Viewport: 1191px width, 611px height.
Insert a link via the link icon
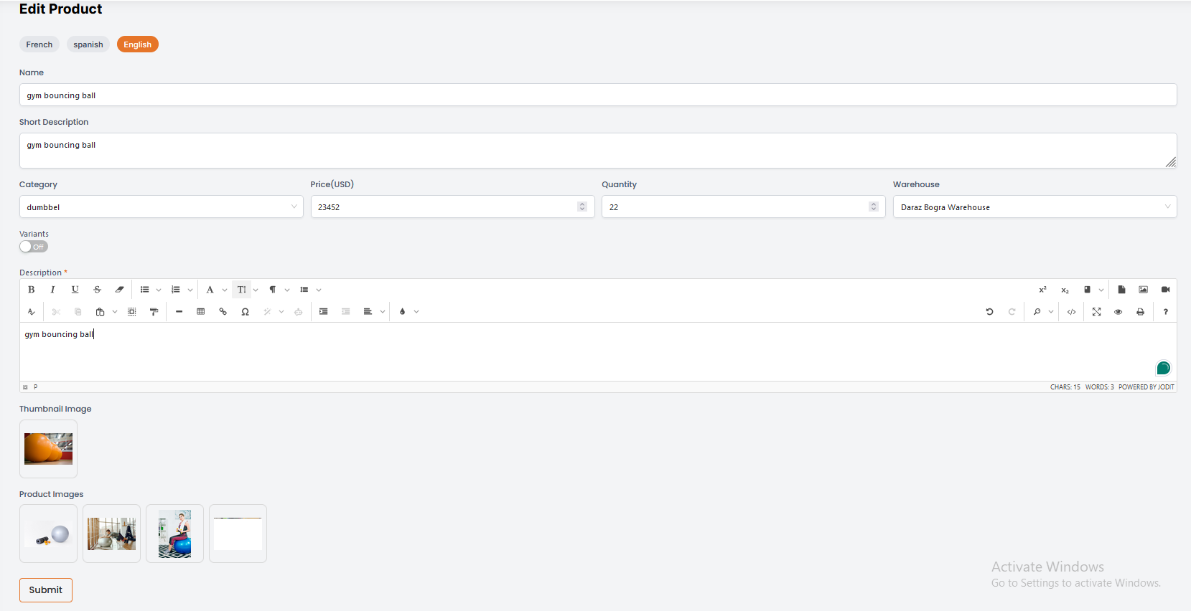pyautogui.click(x=223, y=312)
